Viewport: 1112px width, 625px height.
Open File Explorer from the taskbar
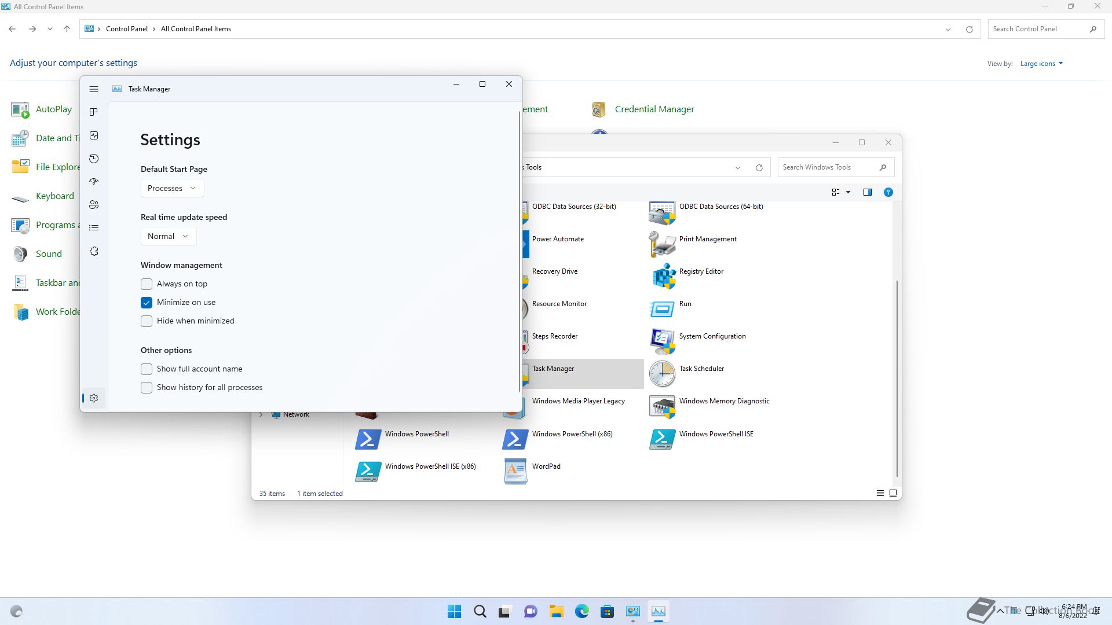tap(556, 611)
